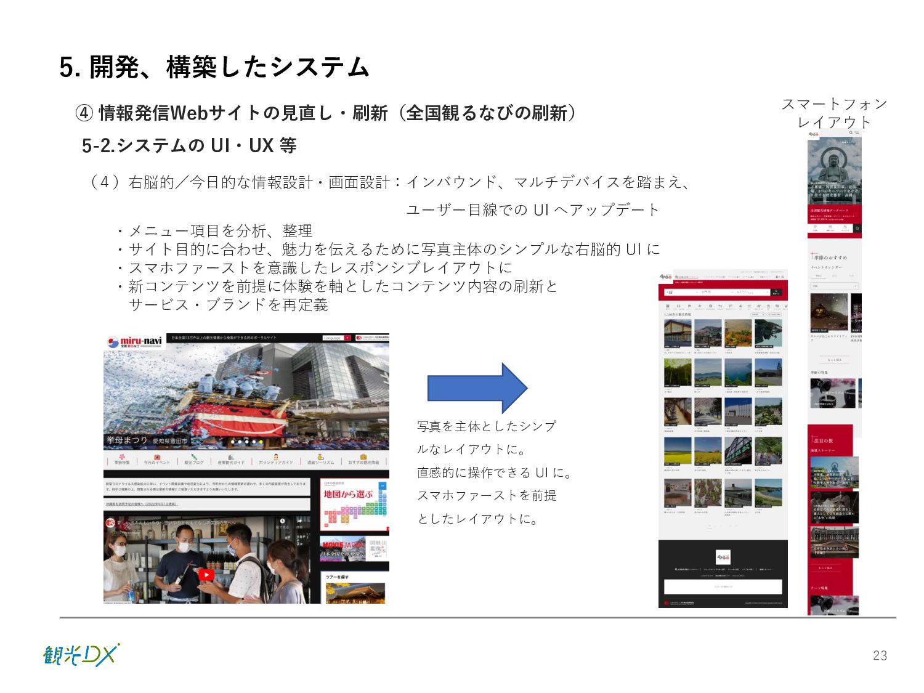The image size is (924, 693).
Task: Open the ツアーを探す panel image
Action: click(355, 593)
